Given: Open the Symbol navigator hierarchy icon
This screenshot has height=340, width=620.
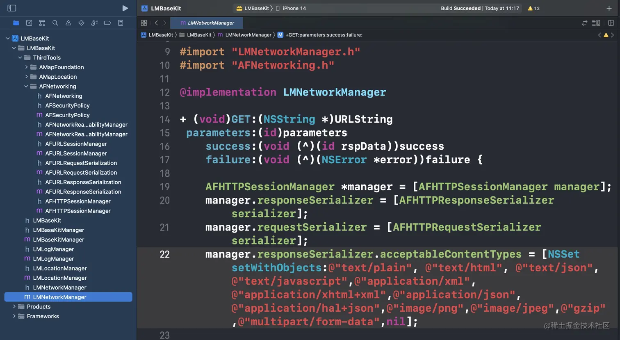Looking at the screenshot, I should [x=42, y=23].
